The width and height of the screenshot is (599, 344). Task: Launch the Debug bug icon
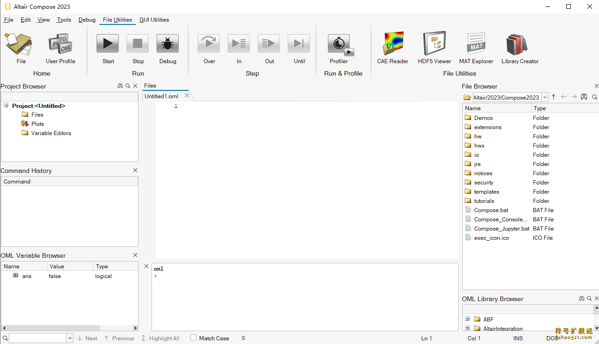(x=168, y=44)
